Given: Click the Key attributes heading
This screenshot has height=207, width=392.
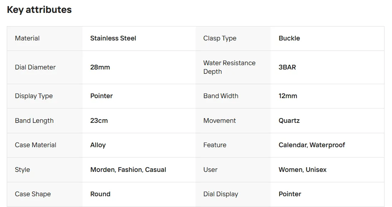Looking at the screenshot, I should (39, 10).
